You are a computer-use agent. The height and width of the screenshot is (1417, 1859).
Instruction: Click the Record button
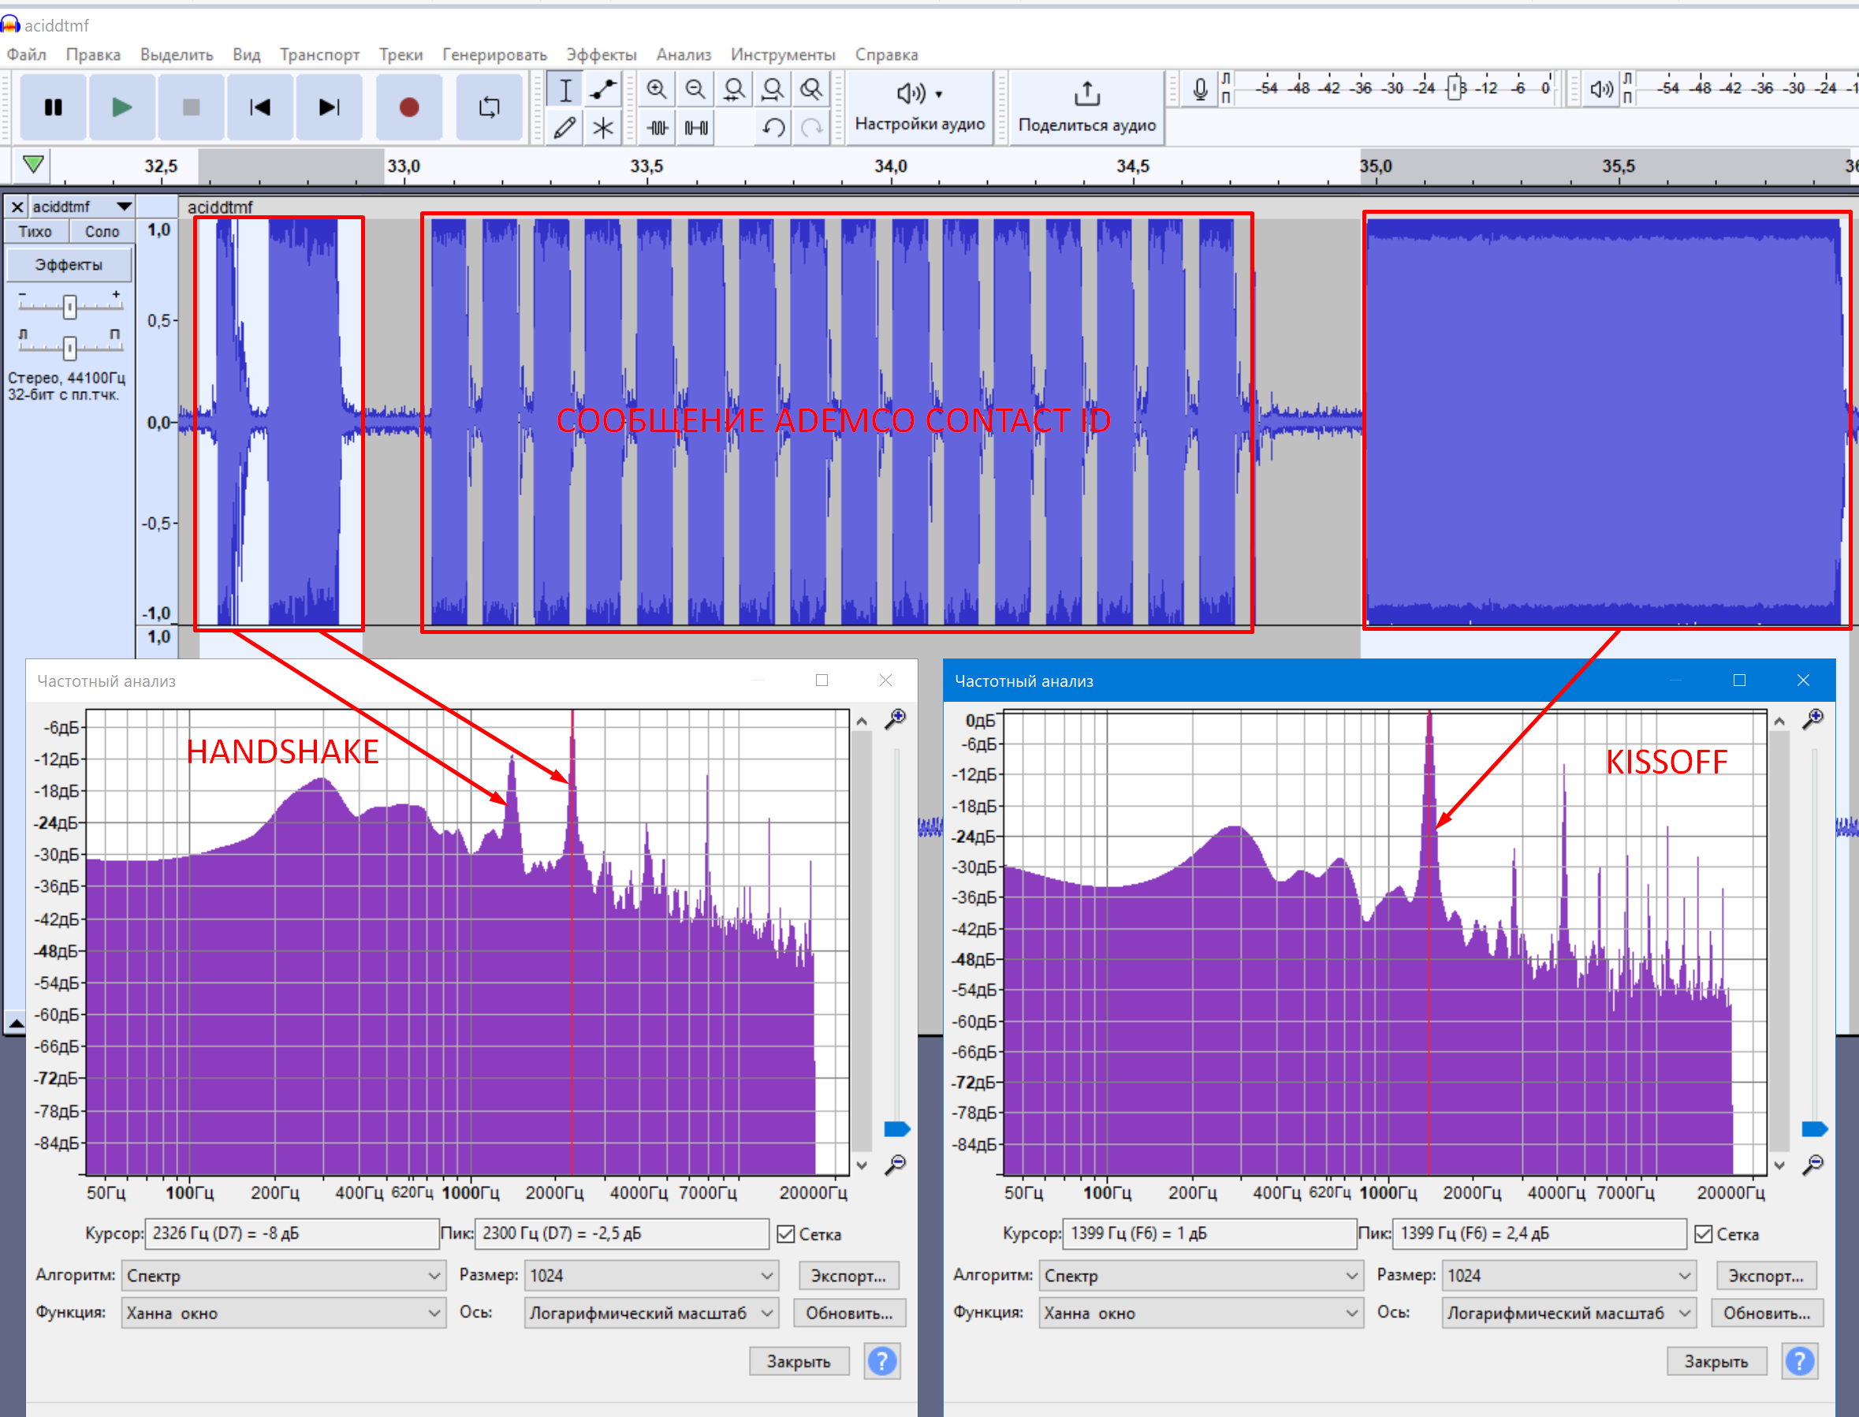(409, 107)
